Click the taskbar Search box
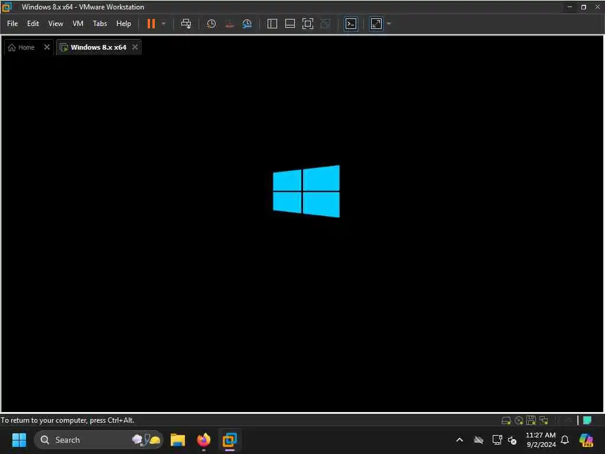 99,440
